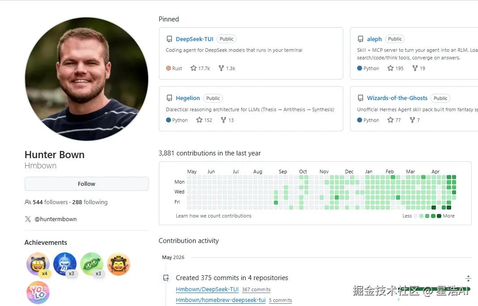The width and height of the screenshot is (478, 306).
Task: View DeepSeek-TUI 17.7k stargazers
Action: (x=200, y=68)
